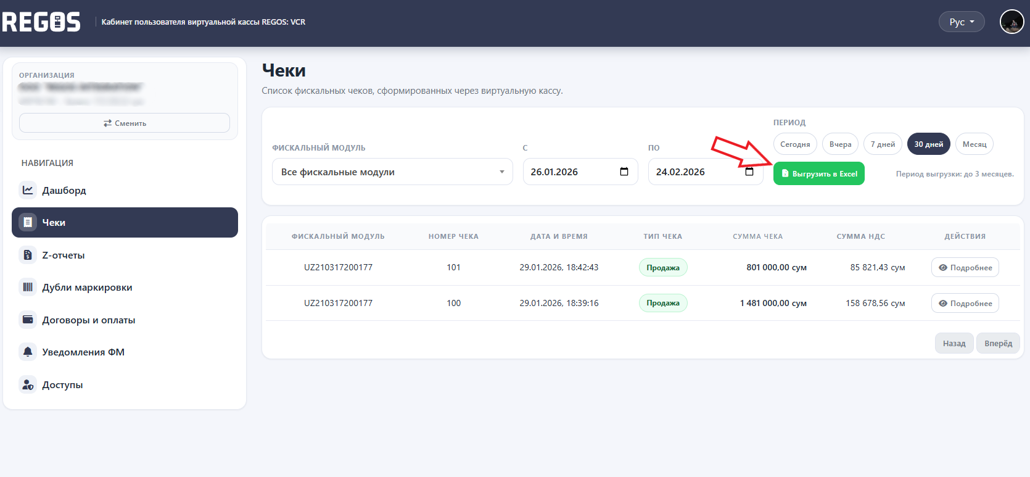The width and height of the screenshot is (1030, 477).
Task: Select the Месяц period filter
Action: point(974,144)
